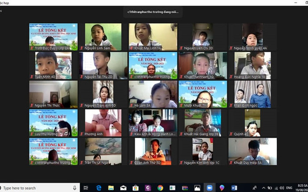Select Nguyễn Kim Anh lớp 1C video tile
Viewport: 308px width, 192px height.
click(203, 152)
